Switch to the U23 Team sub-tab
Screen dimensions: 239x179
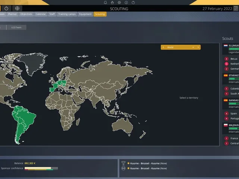[16, 27]
